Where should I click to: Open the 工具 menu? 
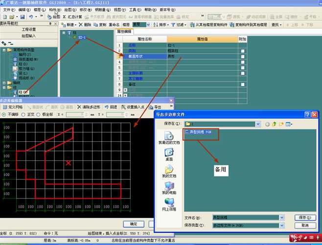tap(135, 10)
